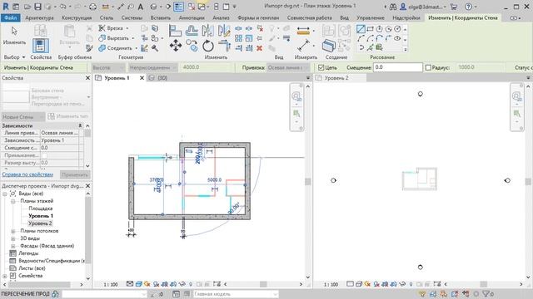Open the Файл menu
Image resolution: width=533 pixels, height=299 pixels.
11,17
